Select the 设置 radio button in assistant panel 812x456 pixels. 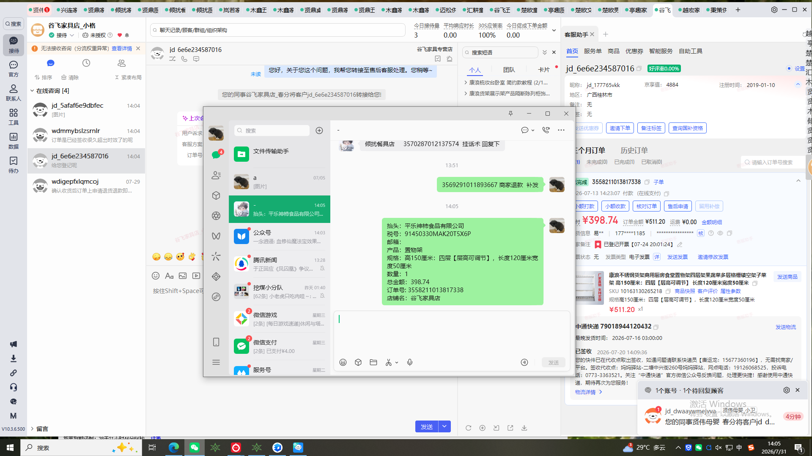(x=789, y=68)
